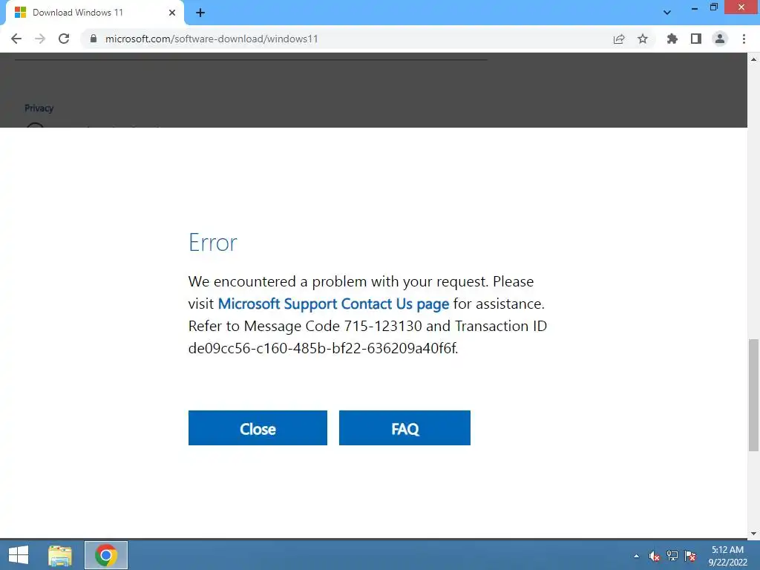The width and height of the screenshot is (760, 570).
Task: Open the tab search chevron
Action: click(x=667, y=13)
